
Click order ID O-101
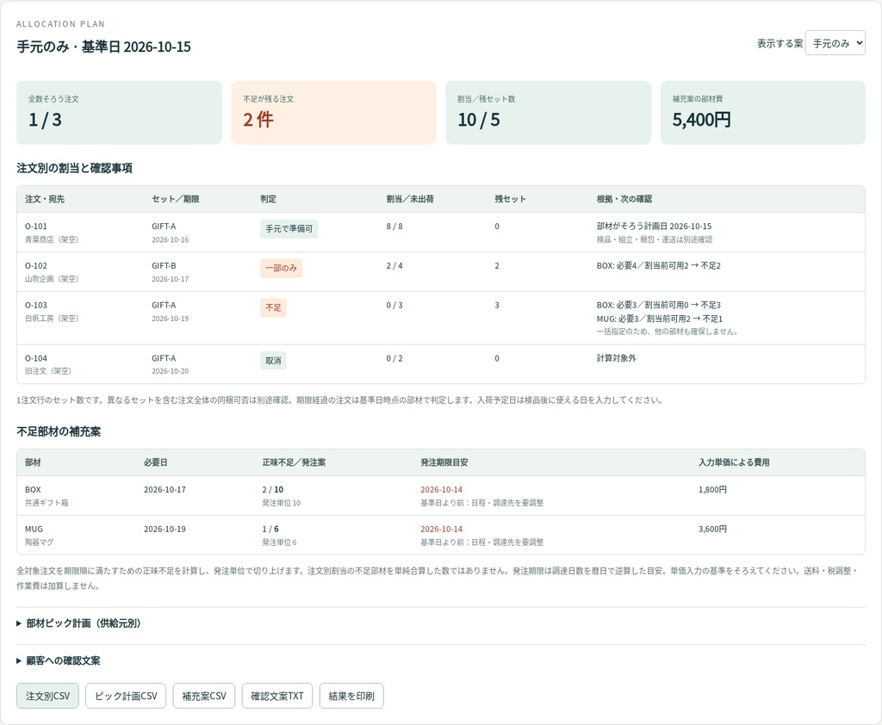point(36,226)
